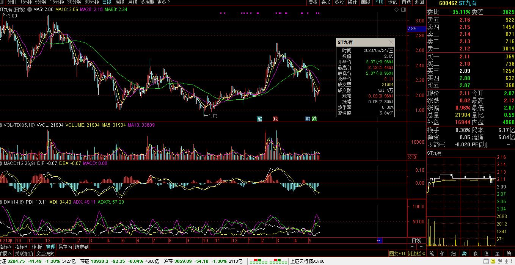515x265 pixels.
Task: Close the ST九有 data info popup
Action: 391,42
